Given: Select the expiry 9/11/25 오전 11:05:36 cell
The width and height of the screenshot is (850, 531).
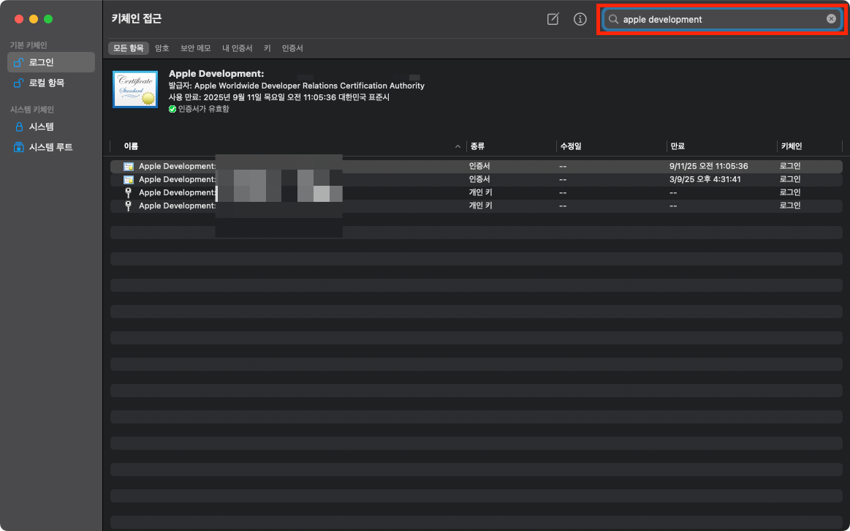Looking at the screenshot, I should [x=708, y=166].
